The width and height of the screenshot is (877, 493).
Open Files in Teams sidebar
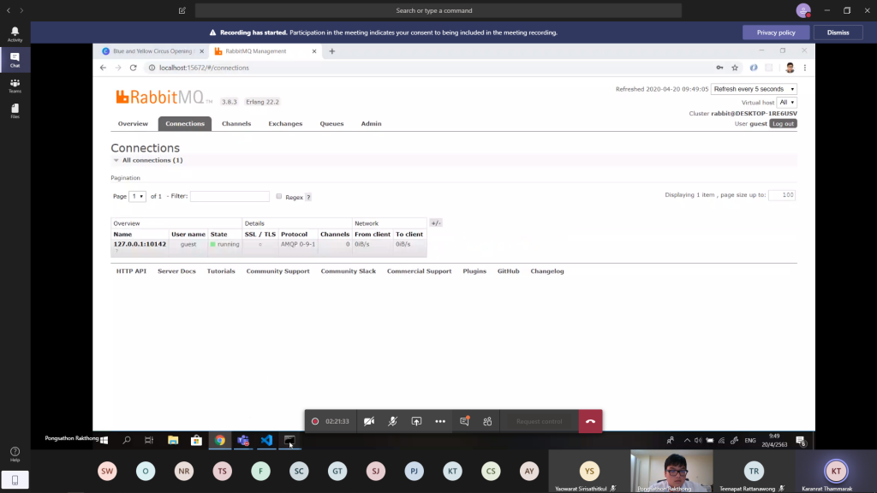coord(15,111)
